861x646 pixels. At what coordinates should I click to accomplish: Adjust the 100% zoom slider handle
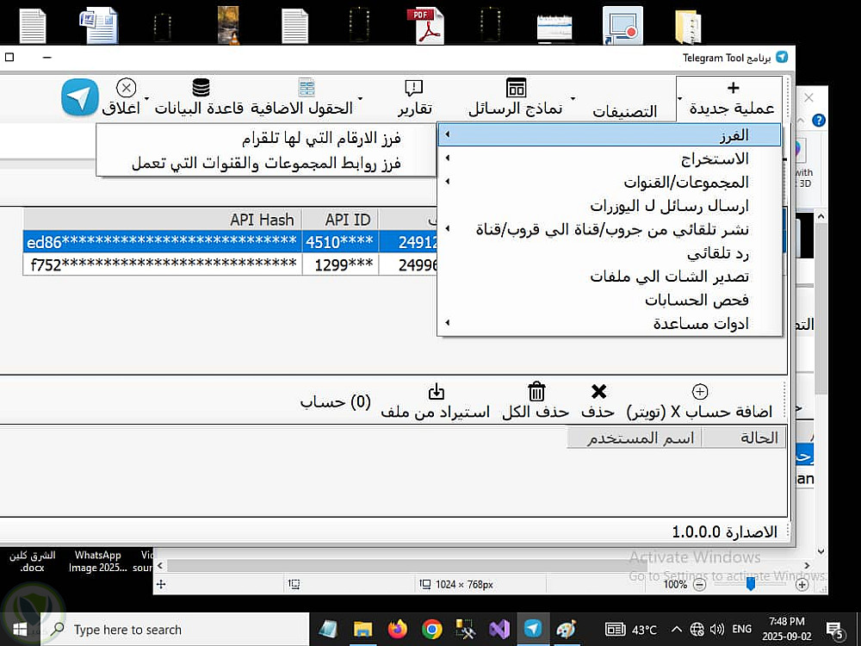pyautogui.click(x=750, y=585)
